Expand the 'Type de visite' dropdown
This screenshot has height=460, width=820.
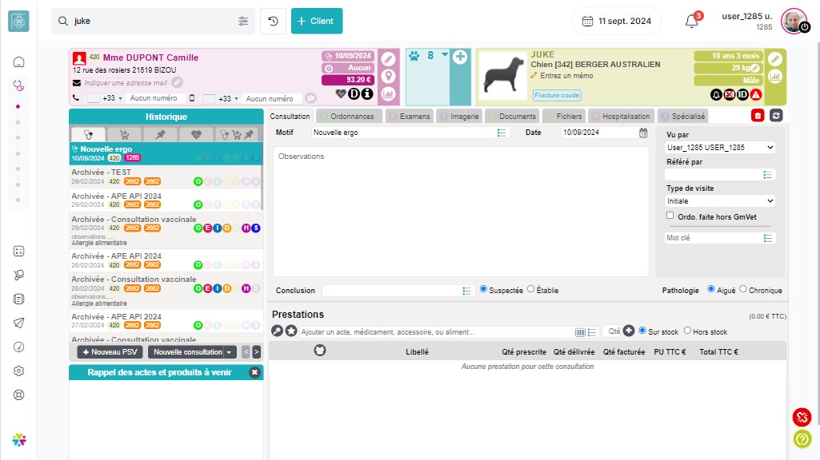(720, 201)
